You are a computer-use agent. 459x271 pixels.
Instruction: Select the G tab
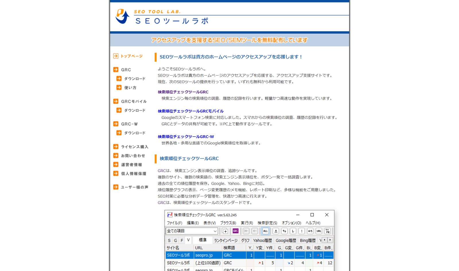pos(176,241)
